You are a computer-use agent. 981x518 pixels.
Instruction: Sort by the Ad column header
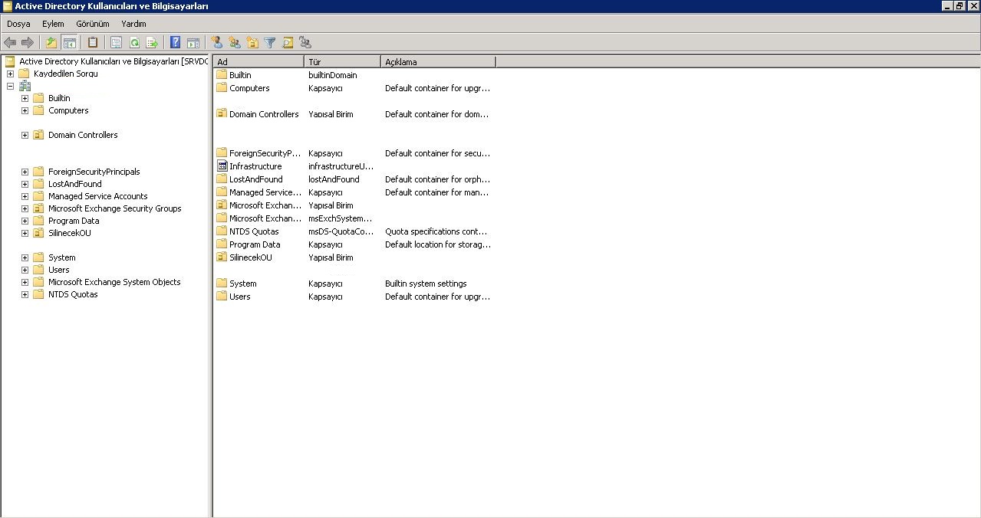[x=258, y=61]
